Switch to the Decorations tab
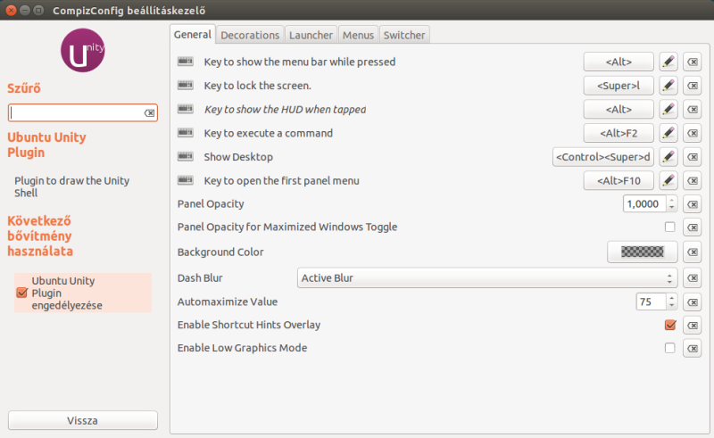This screenshot has height=438, width=714. 250,35
